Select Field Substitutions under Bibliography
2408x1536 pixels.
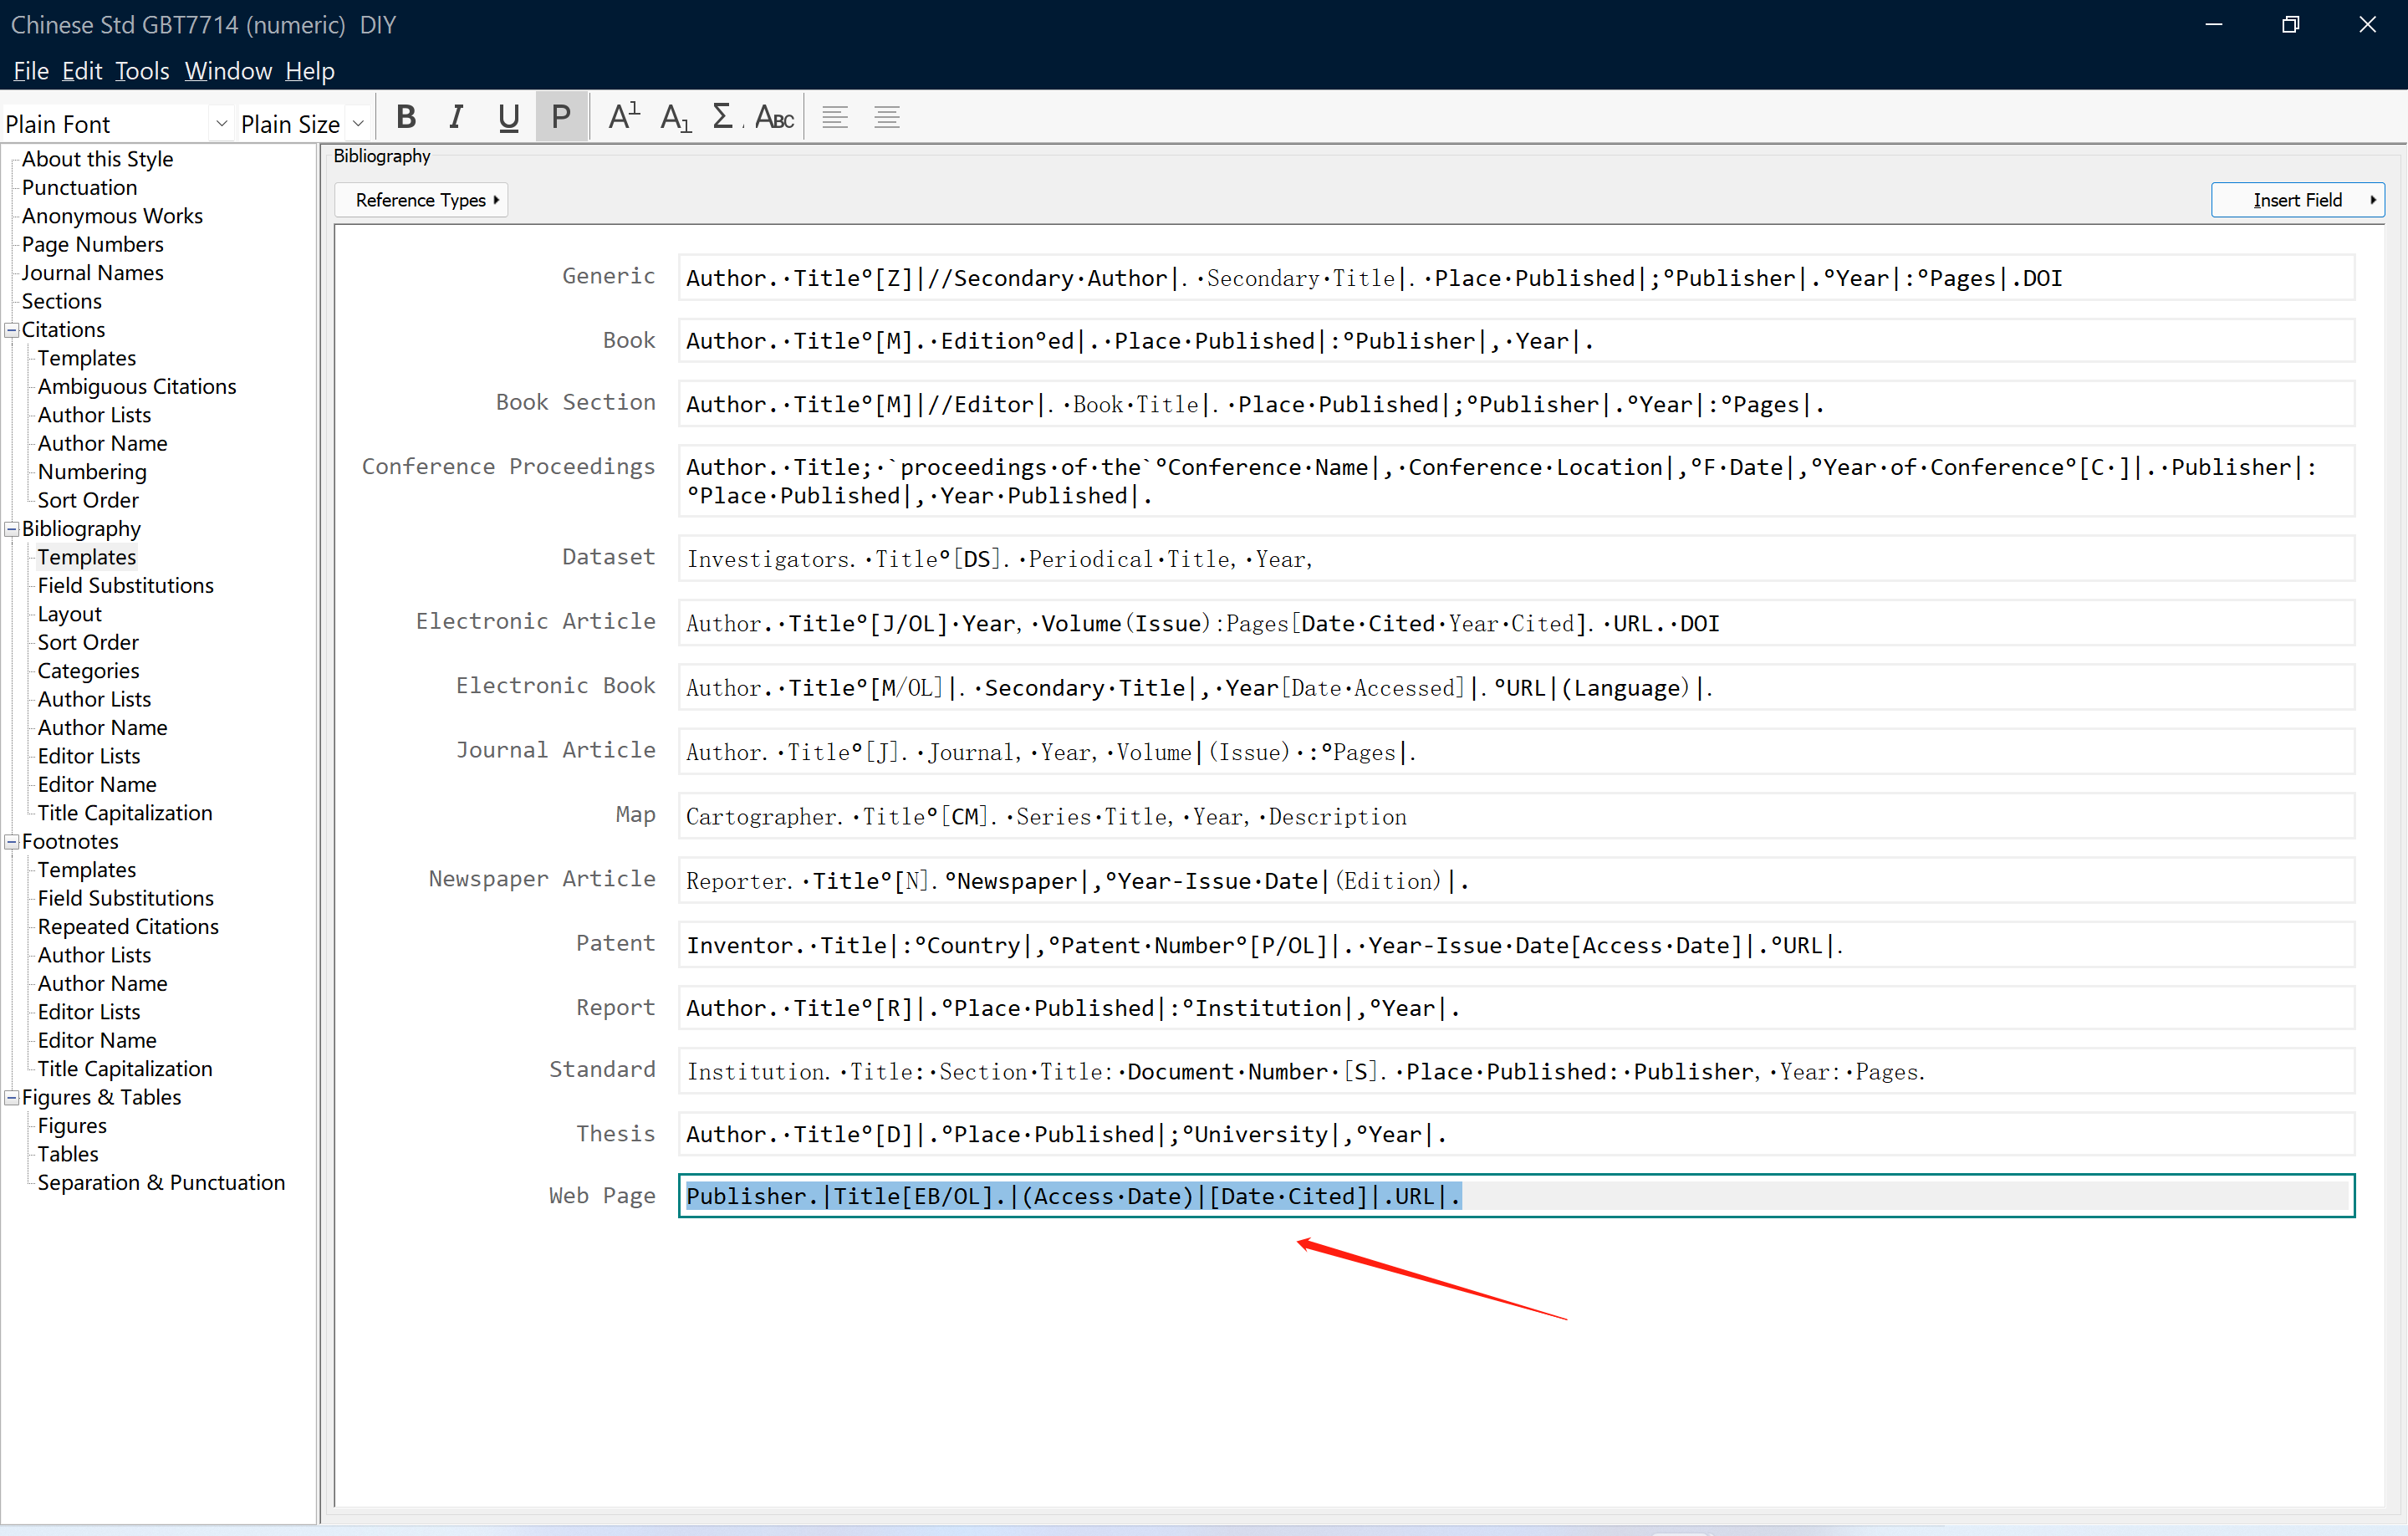point(125,586)
